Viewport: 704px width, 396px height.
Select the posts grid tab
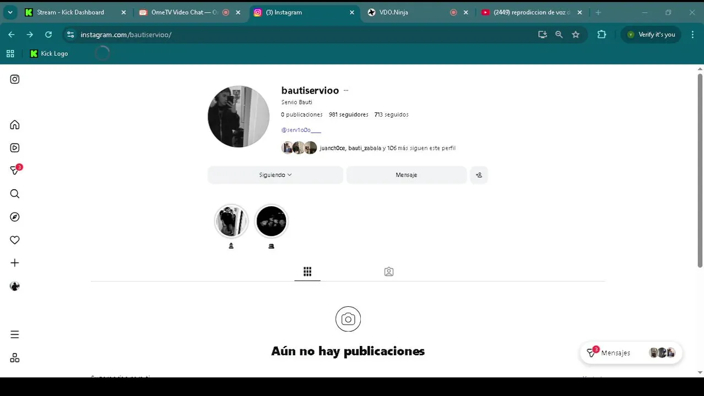coord(307,272)
